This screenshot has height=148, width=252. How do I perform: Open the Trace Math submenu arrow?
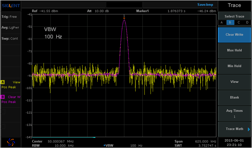[x=249, y=129]
